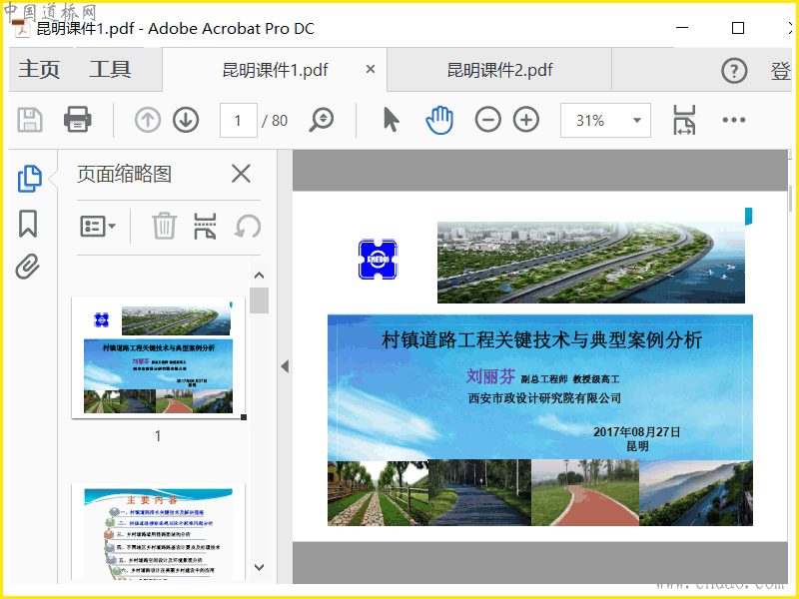Click the thumbnail panel page layout icon
Image resolution: width=799 pixels, height=599 pixels.
click(205, 227)
